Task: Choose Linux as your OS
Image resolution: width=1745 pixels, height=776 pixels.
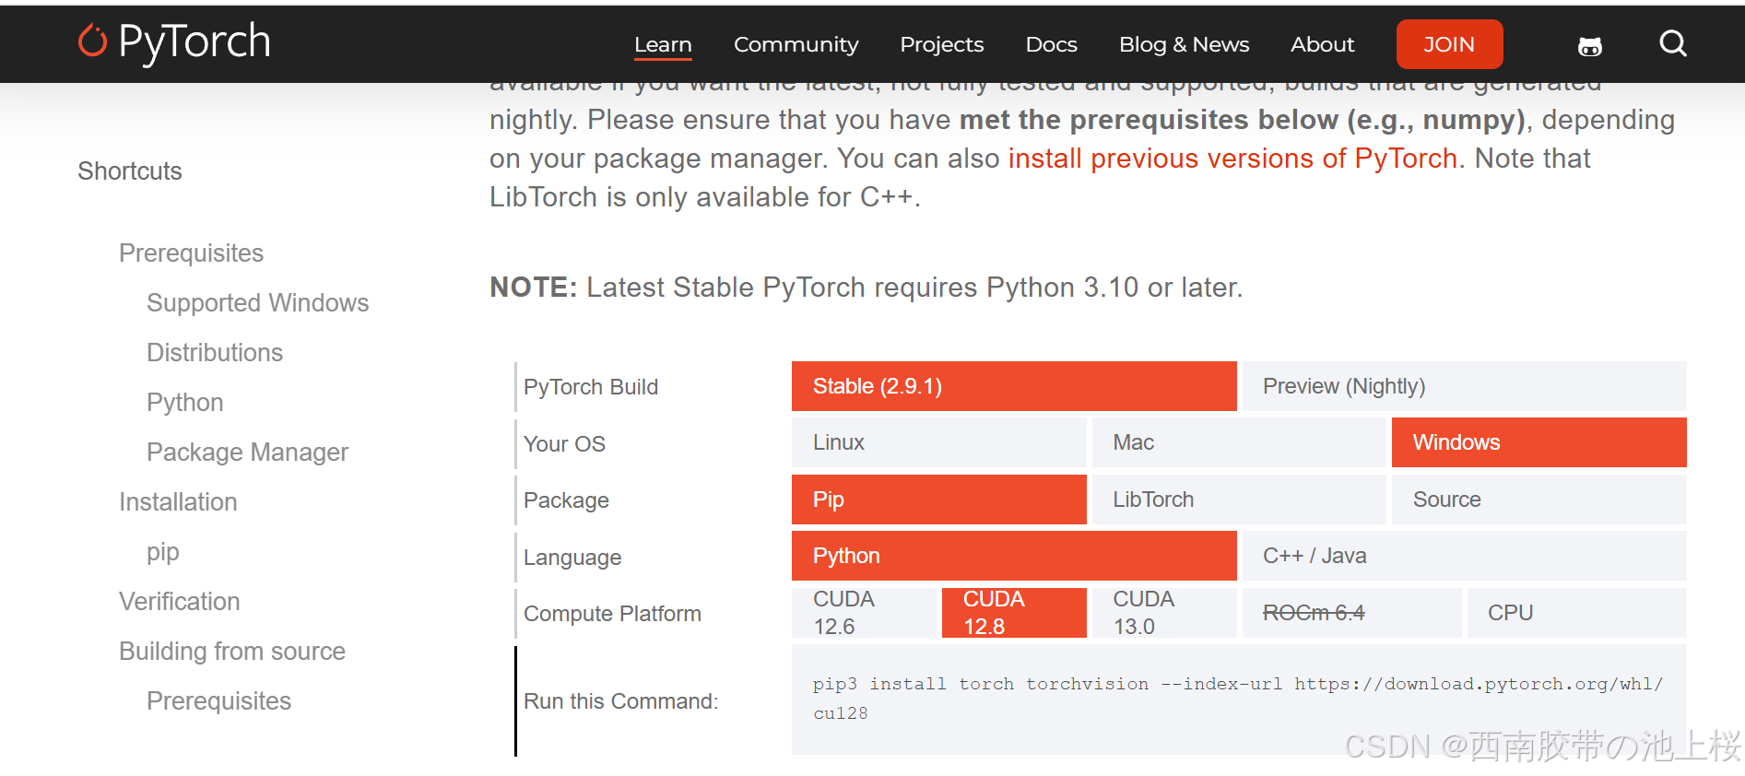Action: click(938, 442)
